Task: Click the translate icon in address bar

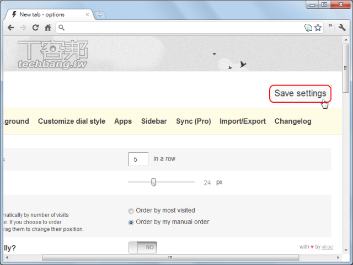Action: (308, 28)
